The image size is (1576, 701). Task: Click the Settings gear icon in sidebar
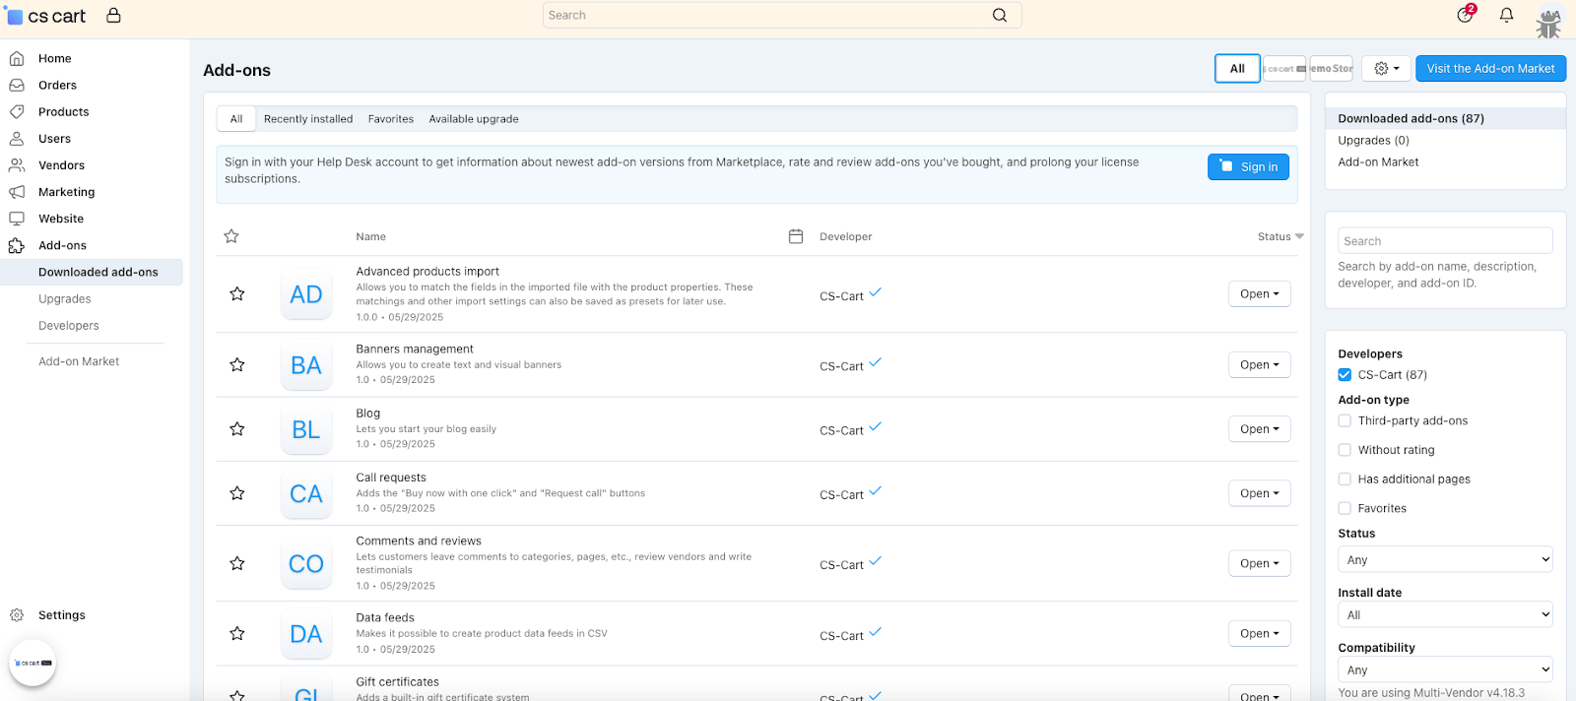[17, 614]
